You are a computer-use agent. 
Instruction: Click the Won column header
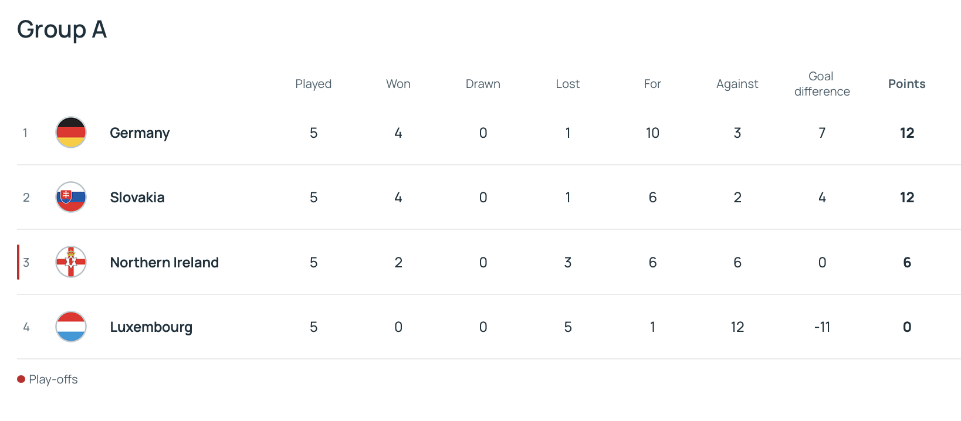(398, 84)
